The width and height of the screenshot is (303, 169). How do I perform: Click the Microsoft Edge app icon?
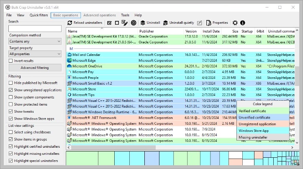(x=69, y=61)
